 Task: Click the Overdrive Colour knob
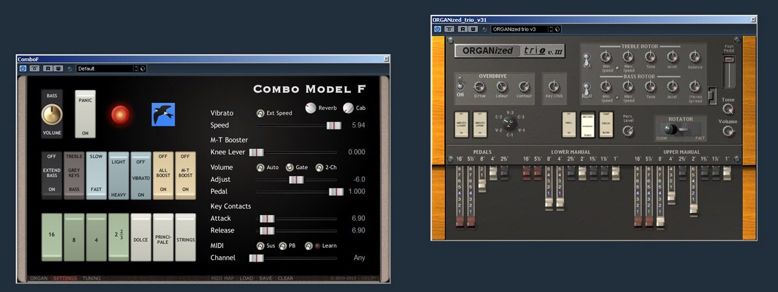click(x=502, y=86)
